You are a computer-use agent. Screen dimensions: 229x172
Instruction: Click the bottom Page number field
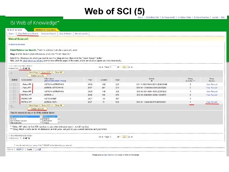point(113,137)
